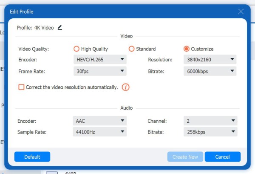255x174 pixels.
Task: Edit the profile name with pencil icon
Action: coord(60,28)
